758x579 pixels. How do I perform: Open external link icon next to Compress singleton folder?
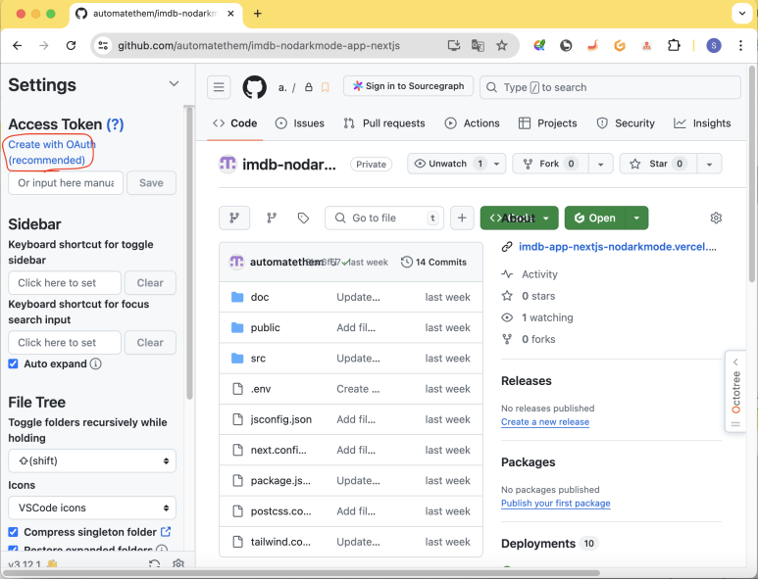[x=166, y=532]
